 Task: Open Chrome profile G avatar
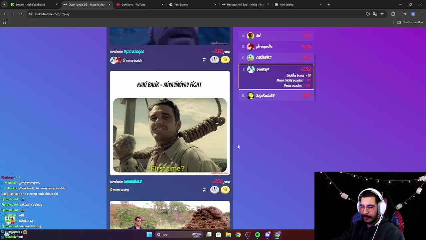click(x=413, y=14)
